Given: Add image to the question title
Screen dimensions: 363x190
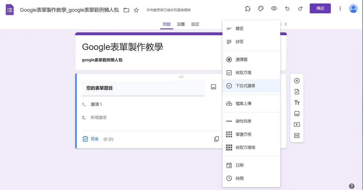Looking at the screenshot, I should [x=214, y=87].
